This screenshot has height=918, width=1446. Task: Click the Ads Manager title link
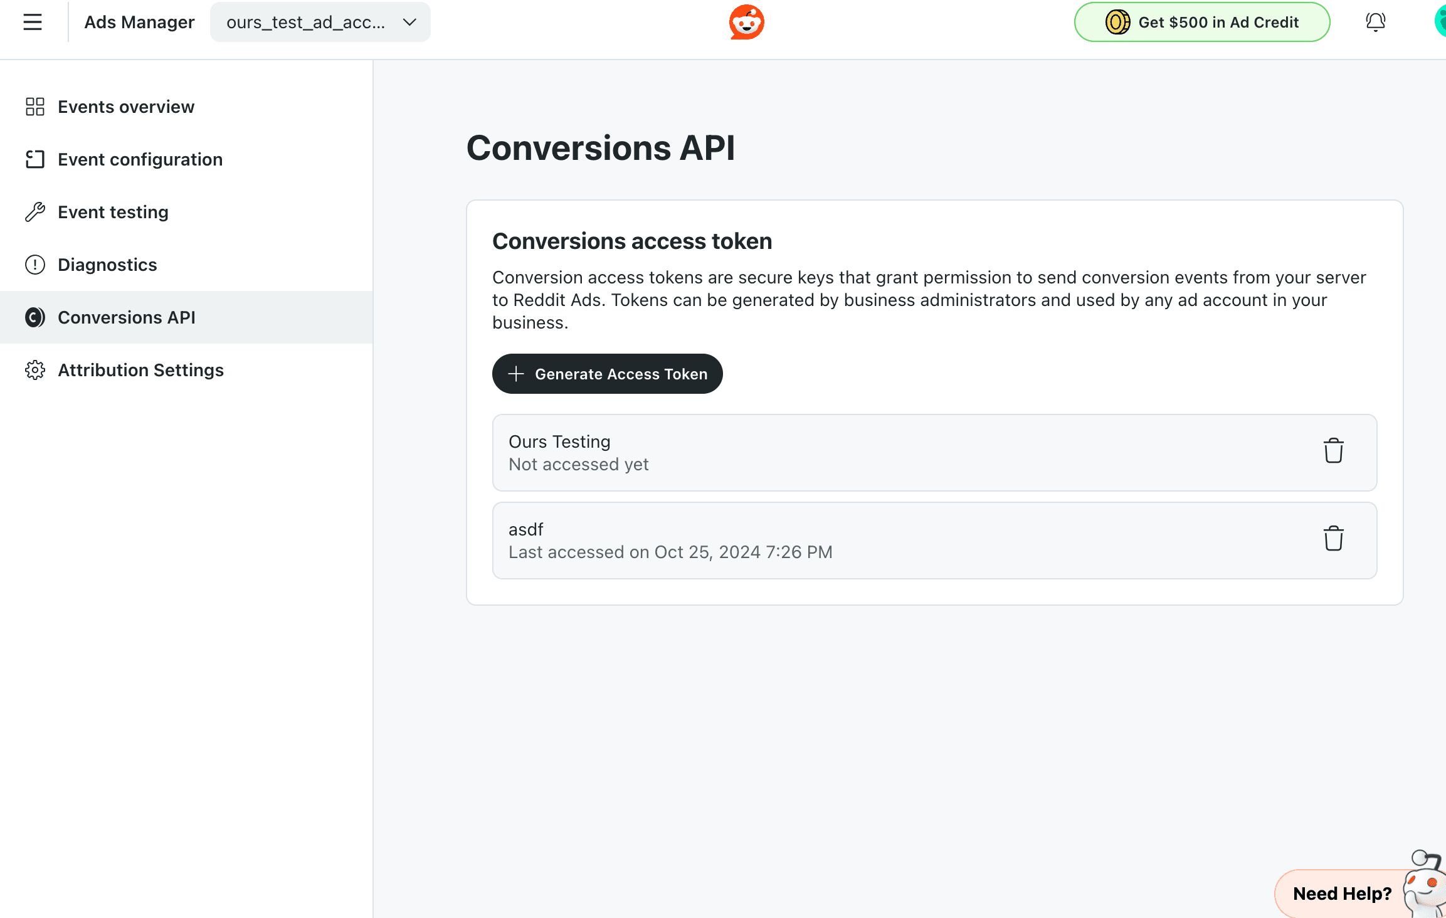click(139, 23)
